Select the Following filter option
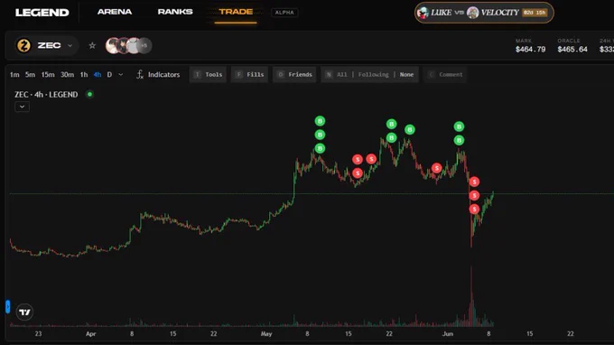 (x=374, y=74)
